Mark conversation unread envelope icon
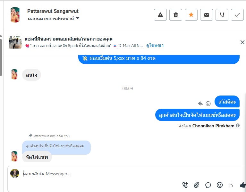The width and height of the screenshot is (246, 192). (x=207, y=15)
